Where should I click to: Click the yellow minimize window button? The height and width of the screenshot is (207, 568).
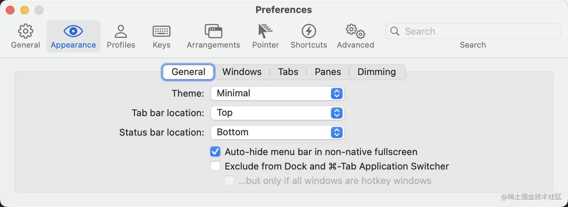[x=24, y=10]
